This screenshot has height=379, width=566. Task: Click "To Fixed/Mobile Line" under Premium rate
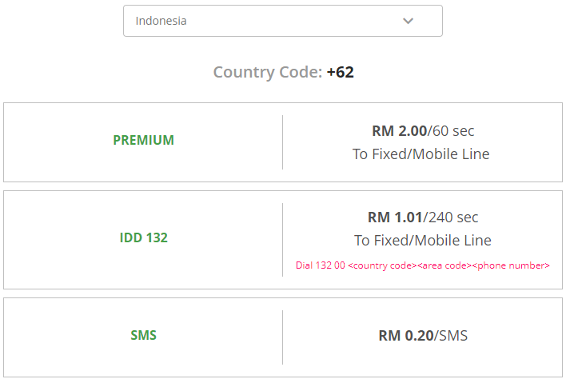pyautogui.click(x=421, y=154)
